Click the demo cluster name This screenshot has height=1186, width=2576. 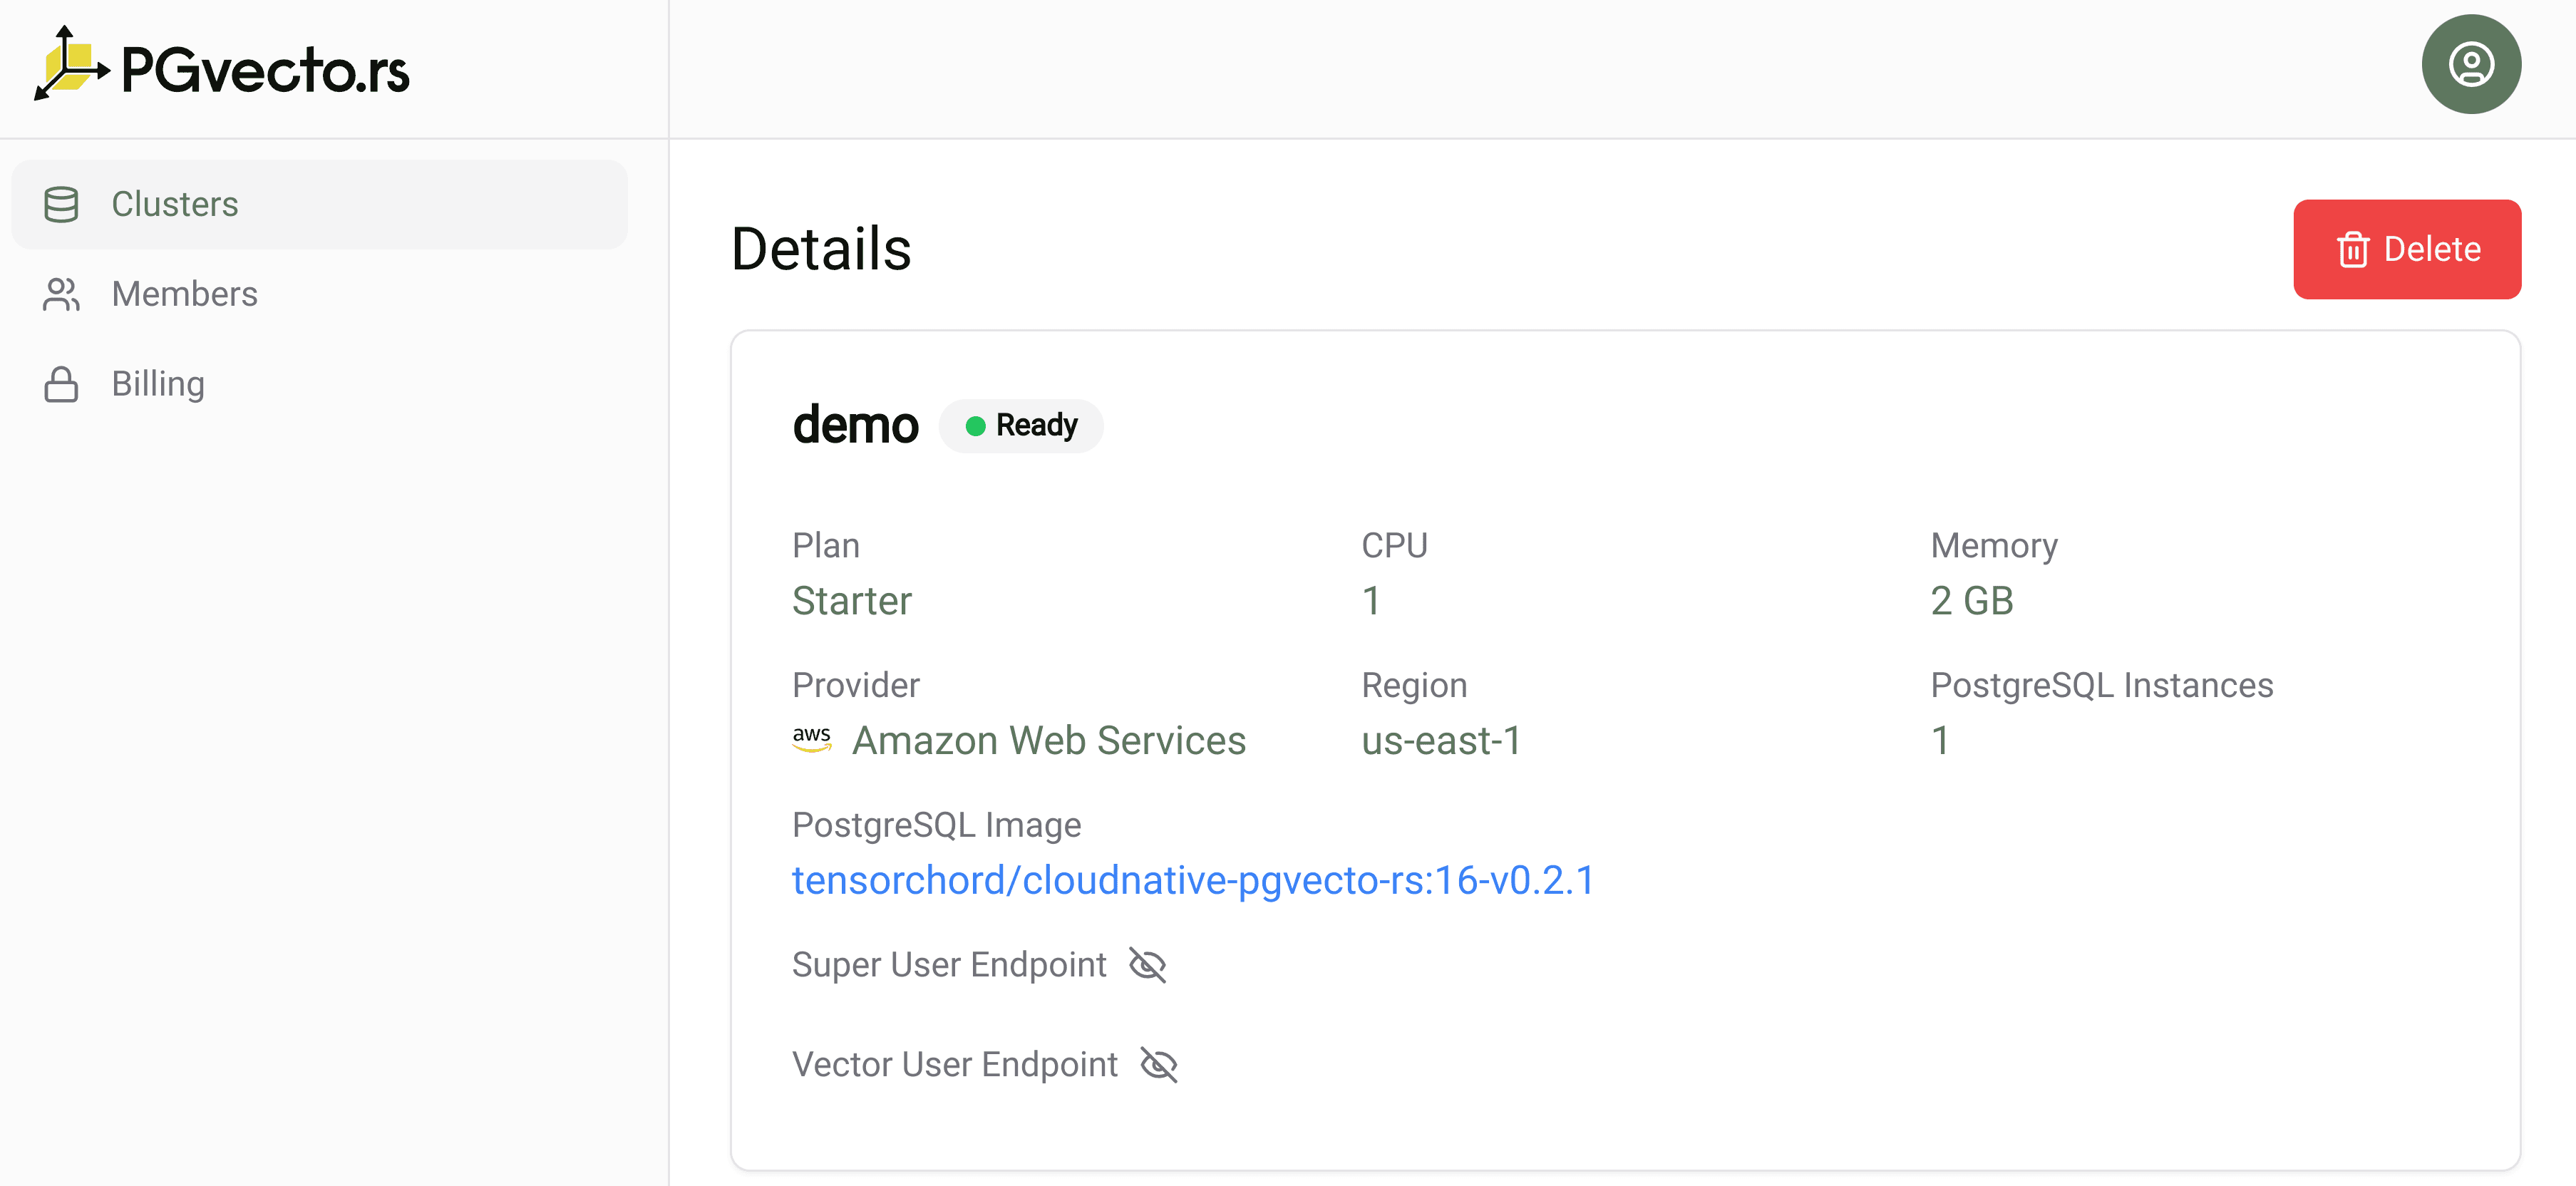click(x=855, y=425)
